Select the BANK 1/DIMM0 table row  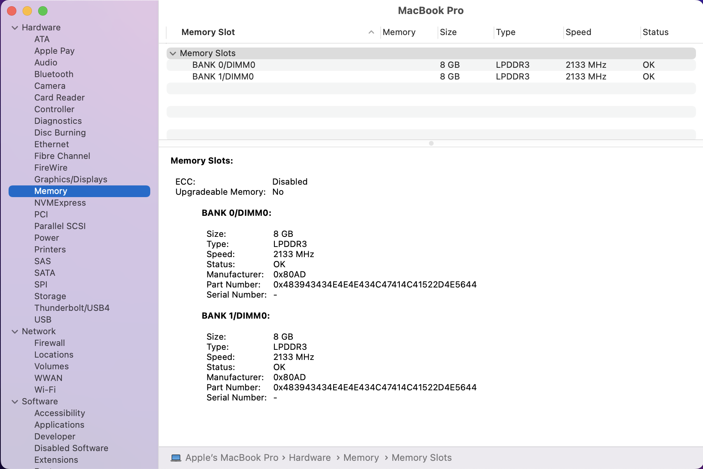coord(431,77)
